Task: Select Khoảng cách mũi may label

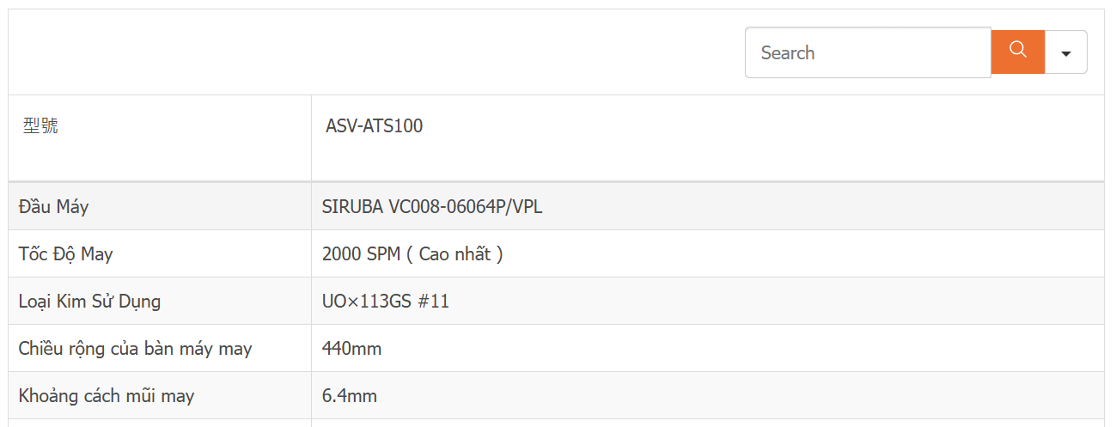Action: (x=107, y=396)
